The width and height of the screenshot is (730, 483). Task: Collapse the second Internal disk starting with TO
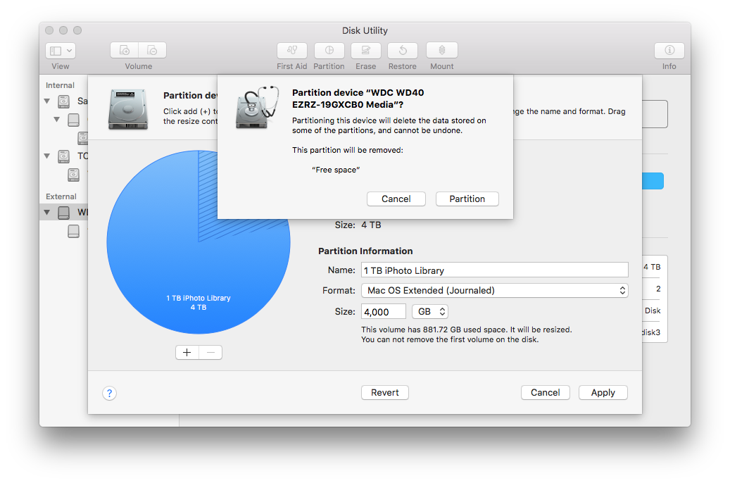click(x=47, y=156)
